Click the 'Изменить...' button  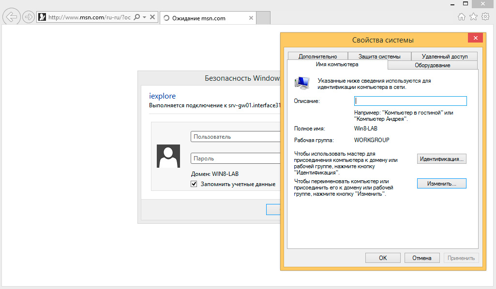442,184
